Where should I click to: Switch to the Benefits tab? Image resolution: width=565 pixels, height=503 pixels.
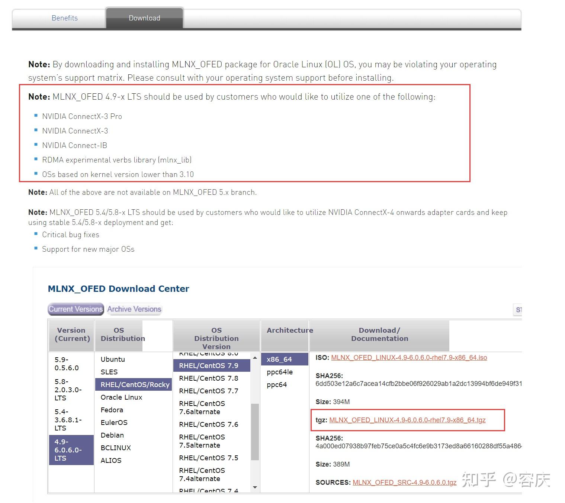point(65,17)
